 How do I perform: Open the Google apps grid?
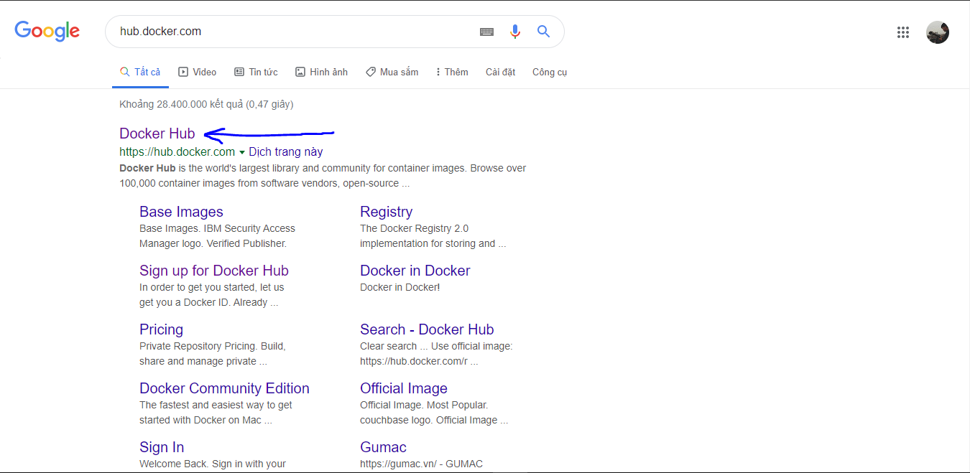(903, 32)
